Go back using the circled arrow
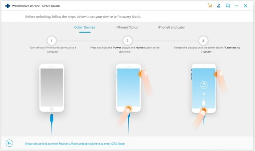Screen dimensions: 255x151 point(9,143)
